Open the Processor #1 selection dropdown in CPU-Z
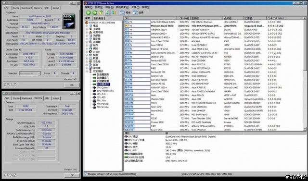Screen dimensions: 308x181 pos(39,73)
